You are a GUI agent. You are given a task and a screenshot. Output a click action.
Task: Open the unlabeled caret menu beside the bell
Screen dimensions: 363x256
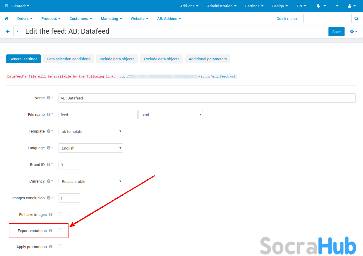(x=337, y=6)
